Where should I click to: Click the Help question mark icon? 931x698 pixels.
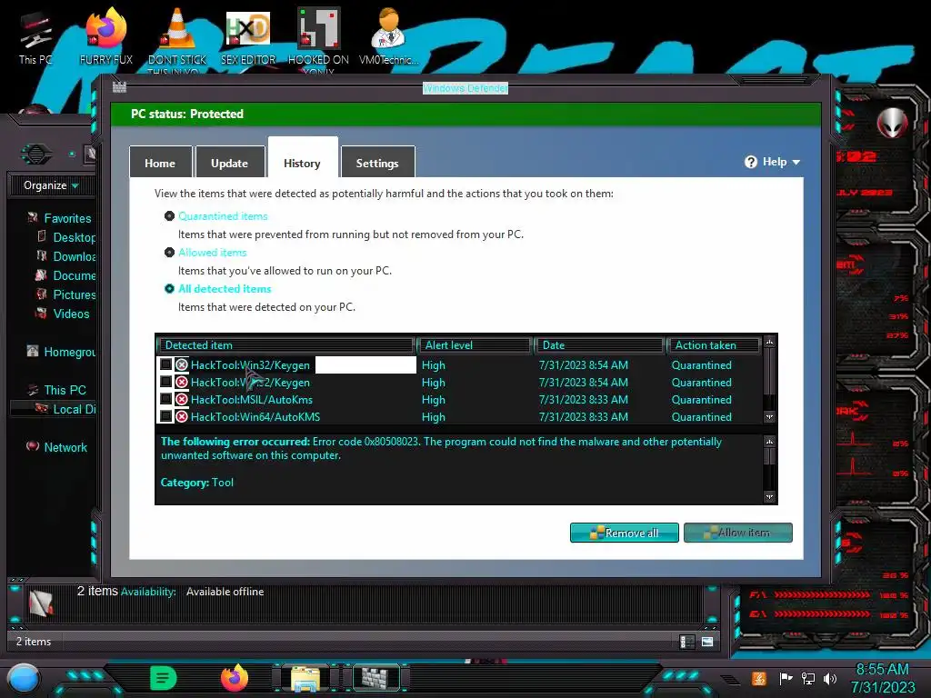pos(750,162)
